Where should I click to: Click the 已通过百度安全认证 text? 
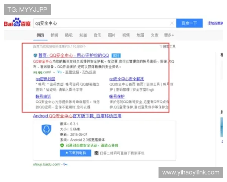coord(92,145)
